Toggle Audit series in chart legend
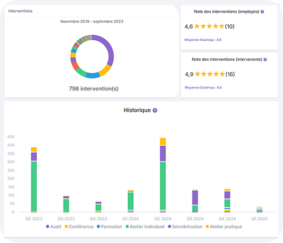The height and width of the screenshot is (243, 283). click(x=54, y=226)
